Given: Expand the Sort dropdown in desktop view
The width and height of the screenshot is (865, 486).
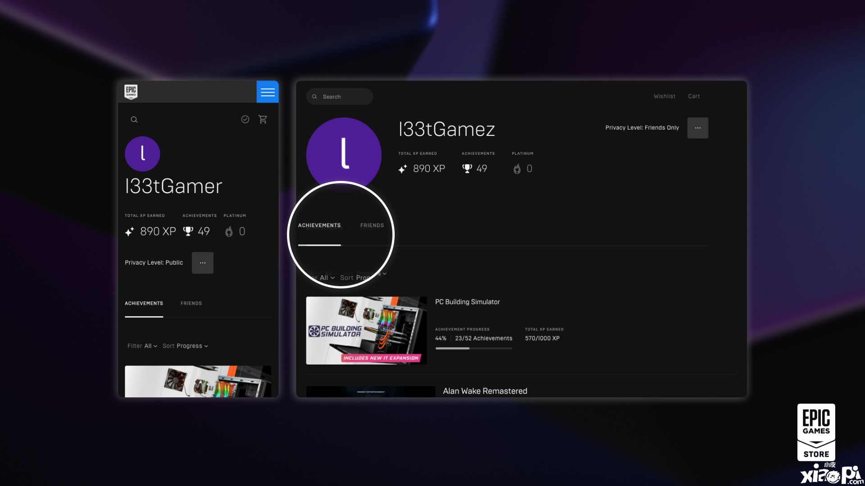Looking at the screenshot, I should [355, 278].
